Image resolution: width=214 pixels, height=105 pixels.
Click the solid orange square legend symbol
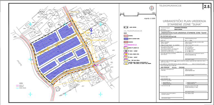(126, 54)
